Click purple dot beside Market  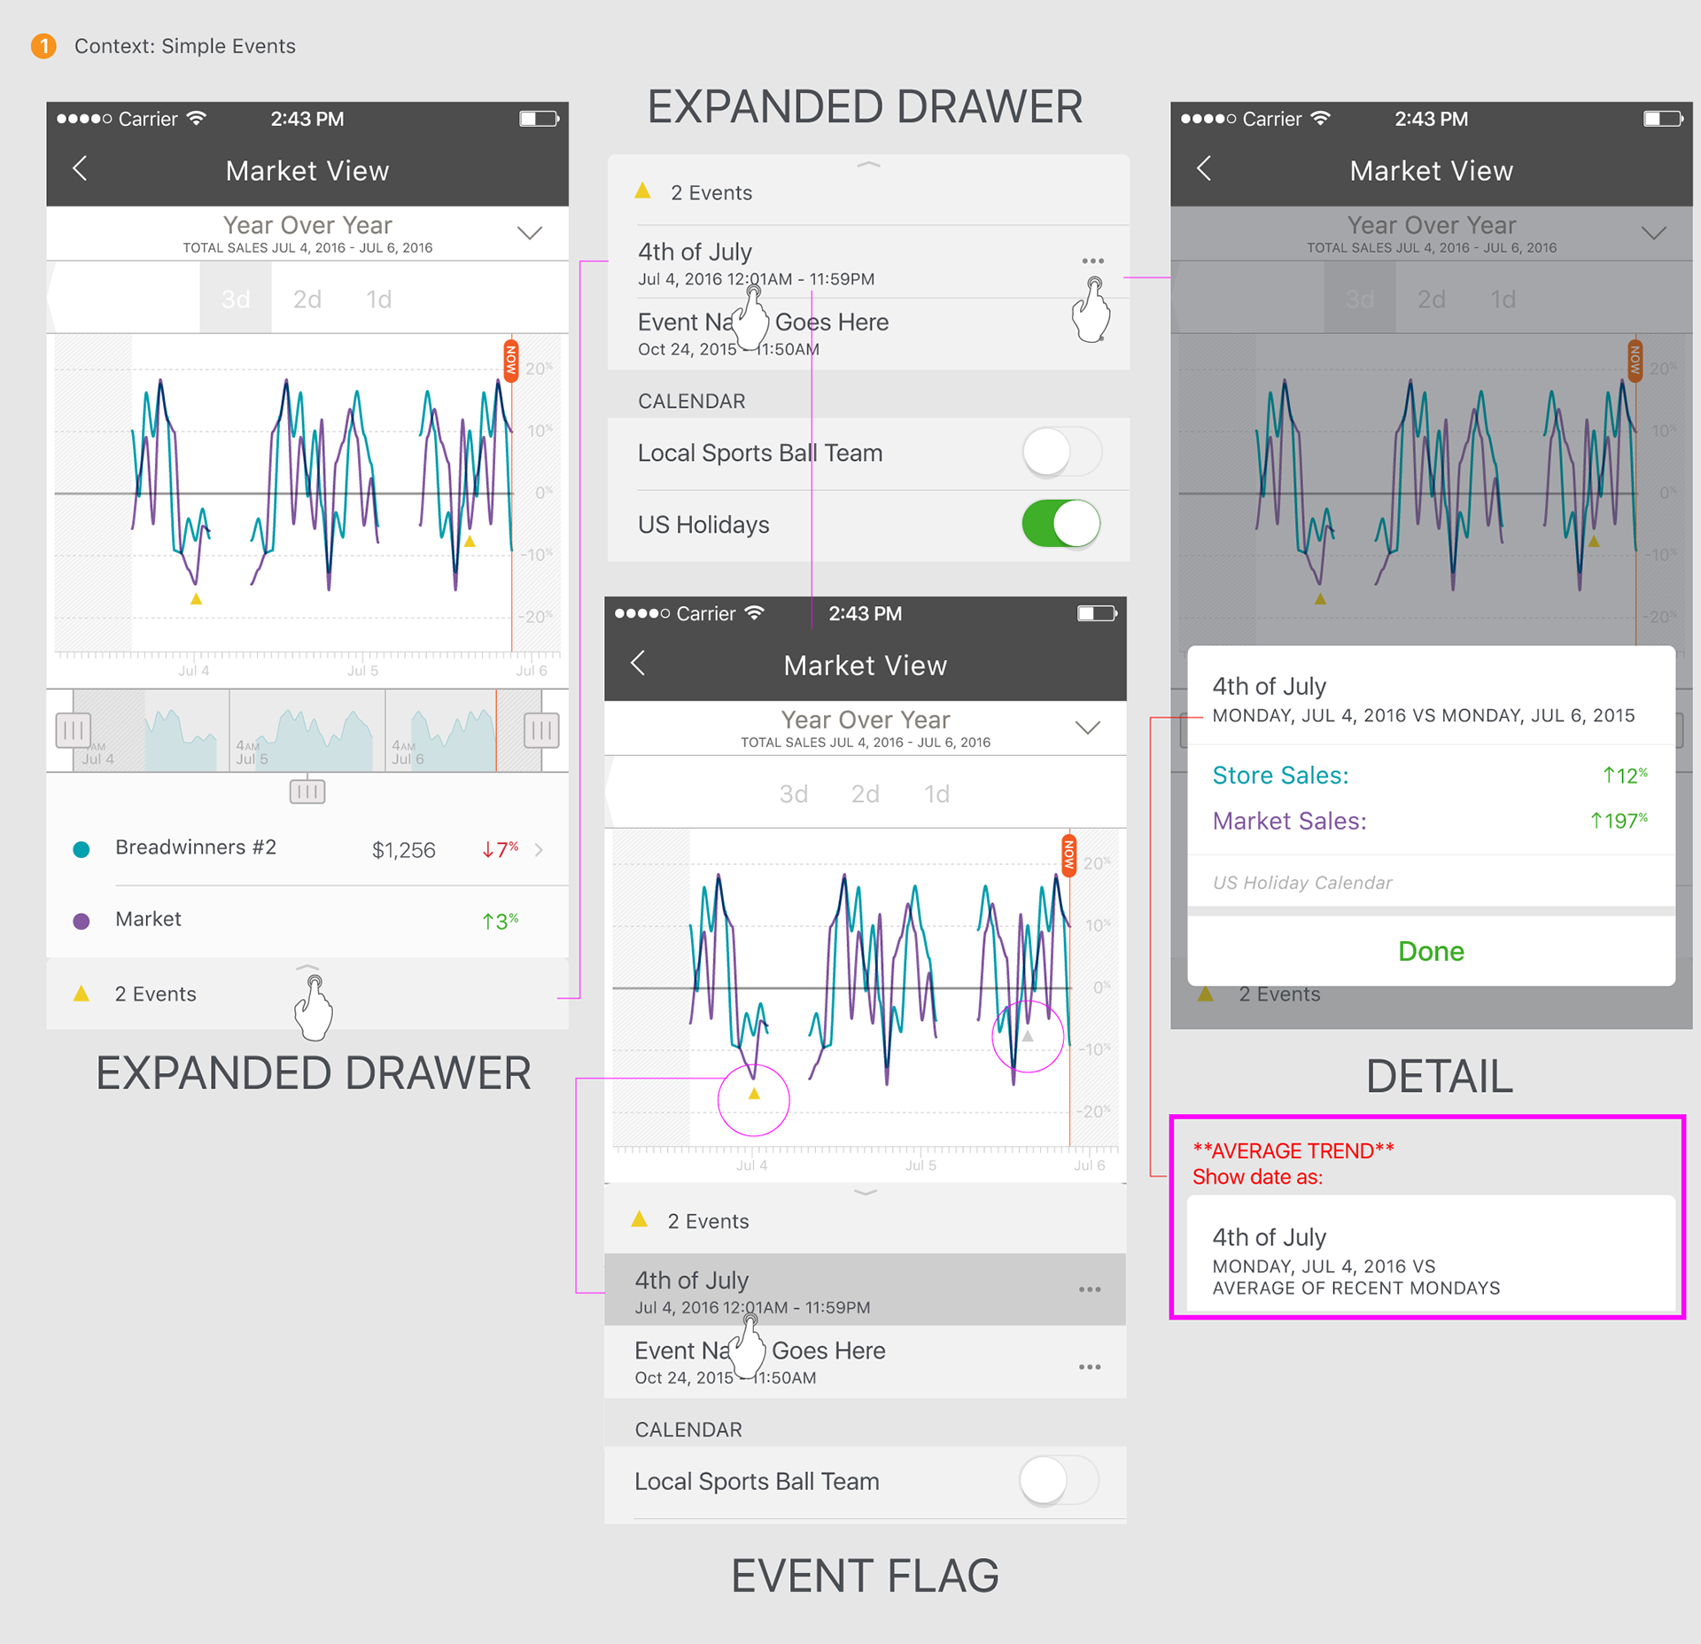tap(82, 921)
